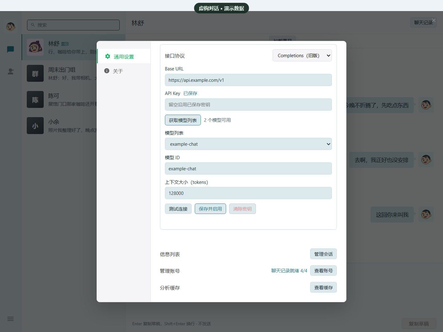Close the dialog with the X icon

[434, 20]
